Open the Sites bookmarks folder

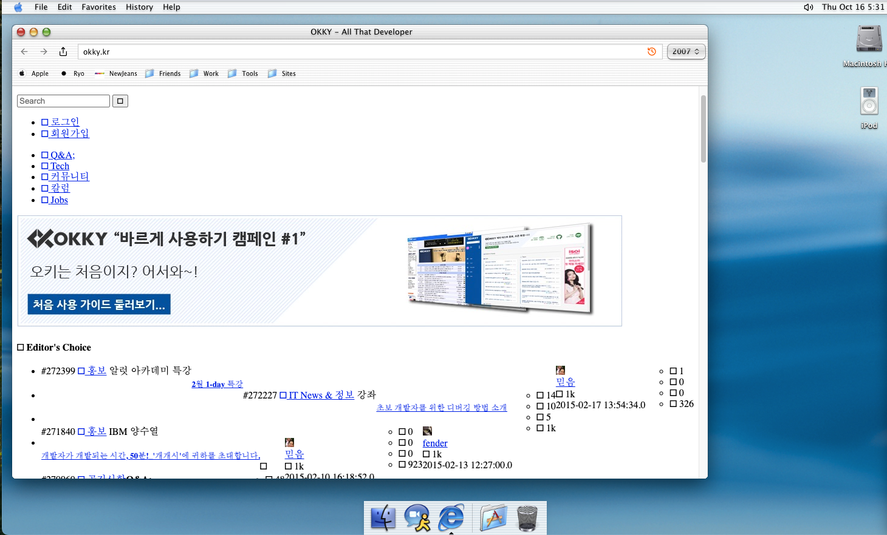(282, 73)
